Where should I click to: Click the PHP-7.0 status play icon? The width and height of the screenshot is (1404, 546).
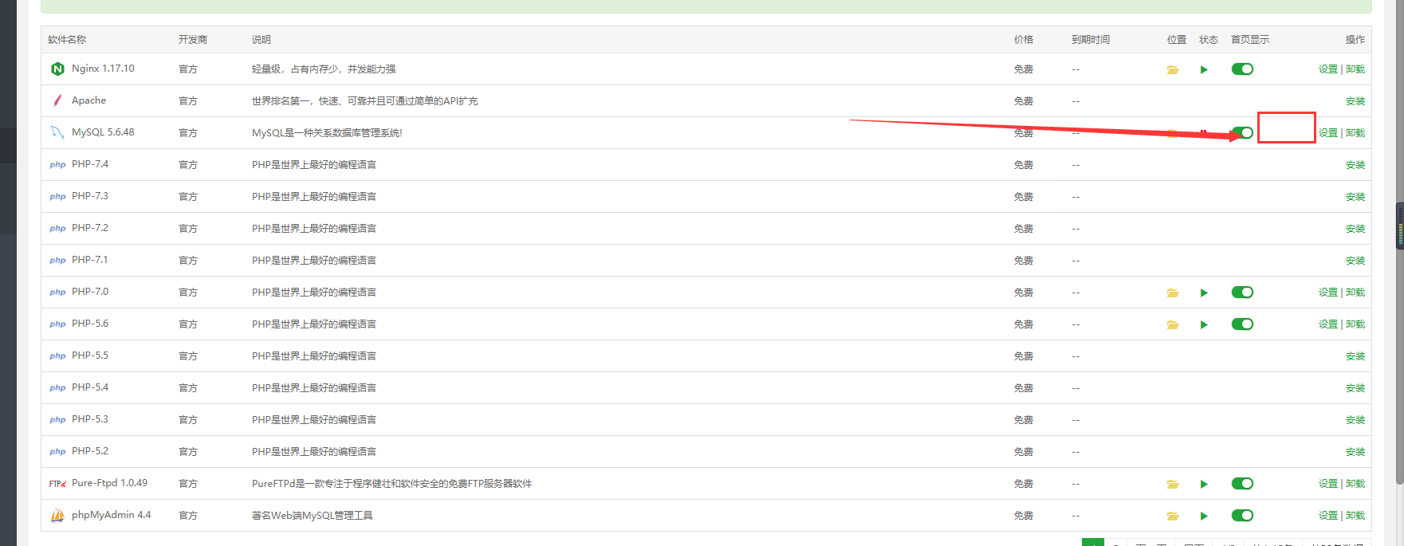click(1204, 293)
